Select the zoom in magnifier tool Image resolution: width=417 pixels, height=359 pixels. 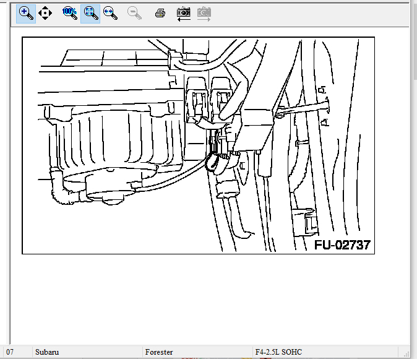[x=25, y=13]
